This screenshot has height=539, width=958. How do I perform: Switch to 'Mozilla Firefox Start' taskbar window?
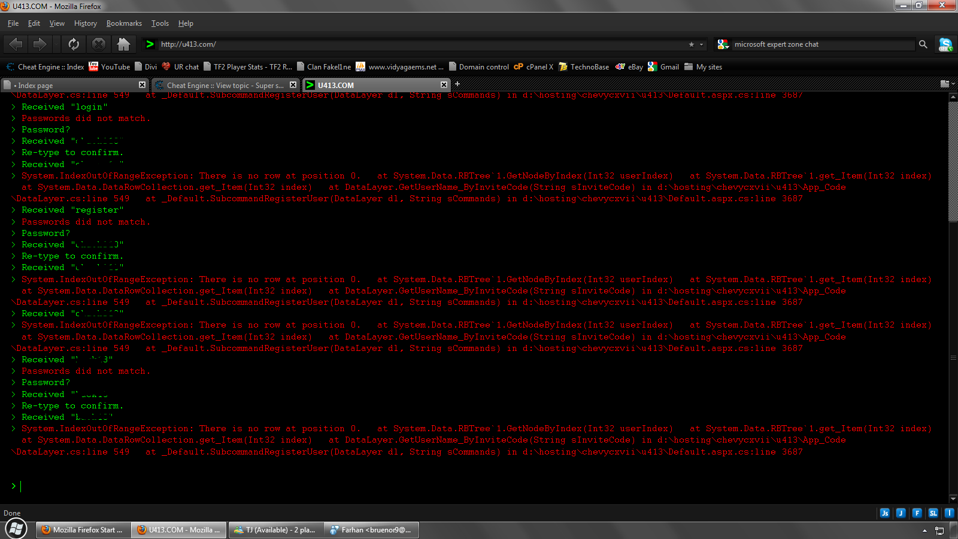[x=83, y=530]
